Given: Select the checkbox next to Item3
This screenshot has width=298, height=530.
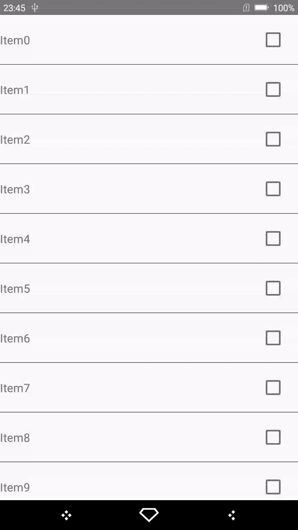Looking at the screenshot, I should pos(273,189).
